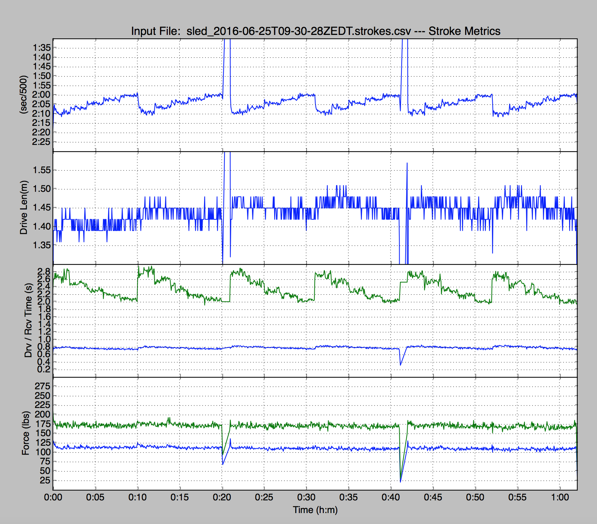The width and height of the screenshot is (597, 524).
Task: Click the Time (h:m) x-axis label
Action: click(315, 510)
